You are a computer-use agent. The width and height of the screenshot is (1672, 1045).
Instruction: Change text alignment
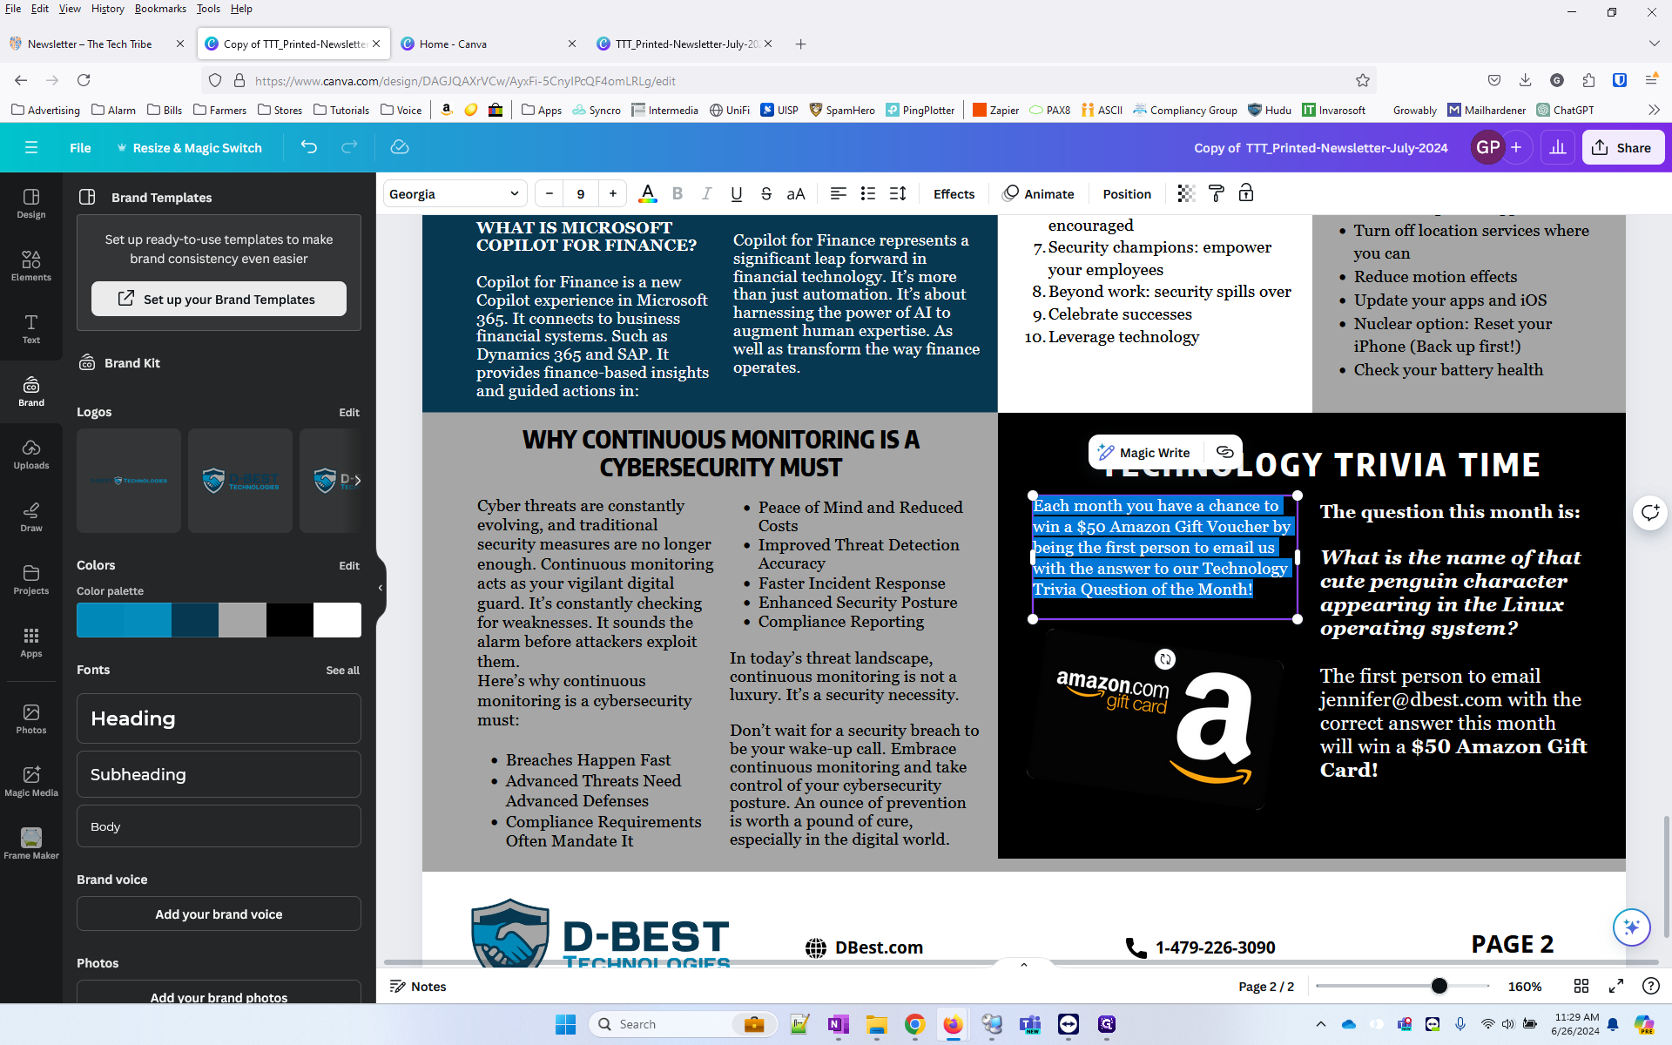838,193
